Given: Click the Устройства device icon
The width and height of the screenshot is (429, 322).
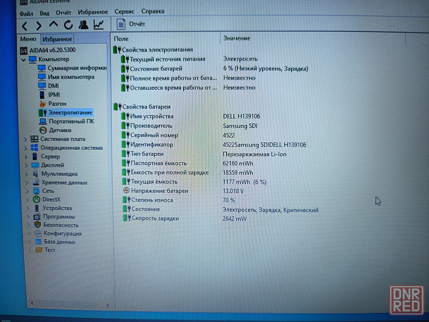Looking at the screenshot, I should pyautogui.click(x=37, y=208).
